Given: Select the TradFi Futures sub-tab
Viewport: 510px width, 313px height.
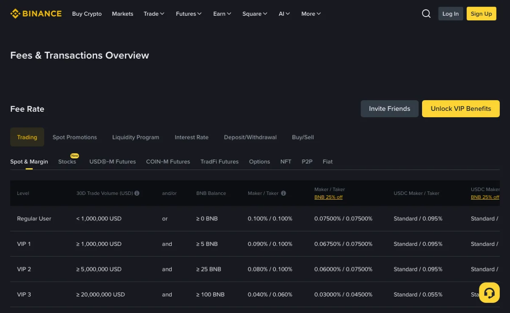Looking at the screenshot, I should click(x=219, y=161).
